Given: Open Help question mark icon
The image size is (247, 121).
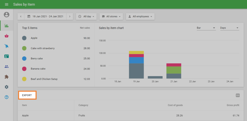Looking at the screenshot, I should (x=7, y=97).
